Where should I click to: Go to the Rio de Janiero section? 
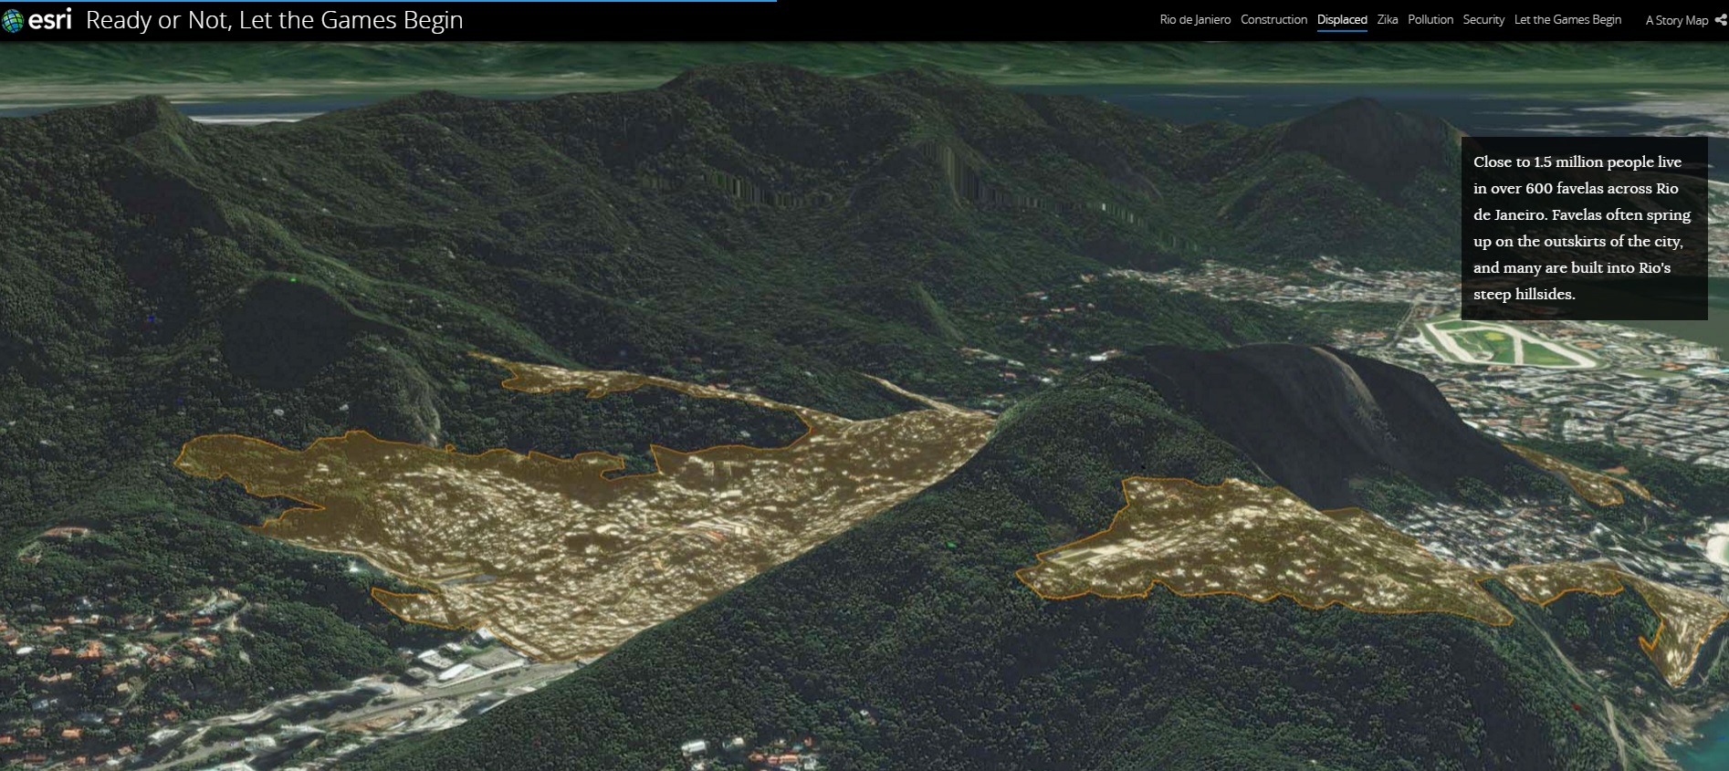point(1194,20)
